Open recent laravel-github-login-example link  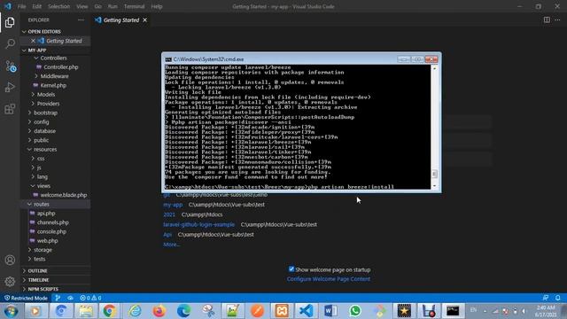coord(198,224)
